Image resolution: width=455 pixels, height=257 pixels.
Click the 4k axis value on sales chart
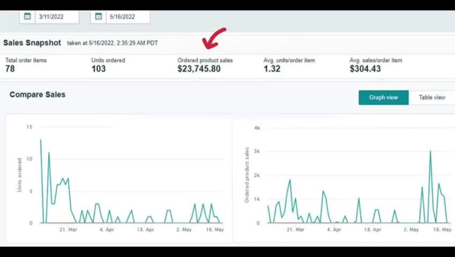(257, 128)
